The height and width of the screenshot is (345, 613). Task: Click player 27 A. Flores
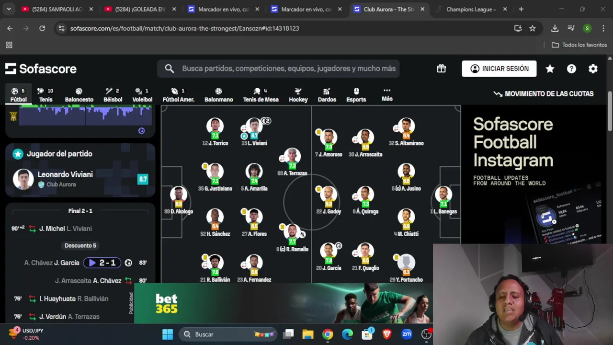tap(254, 223)
